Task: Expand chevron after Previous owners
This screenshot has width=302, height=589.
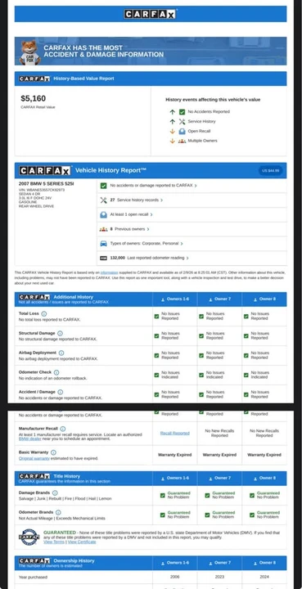Action: click(148, 229)
